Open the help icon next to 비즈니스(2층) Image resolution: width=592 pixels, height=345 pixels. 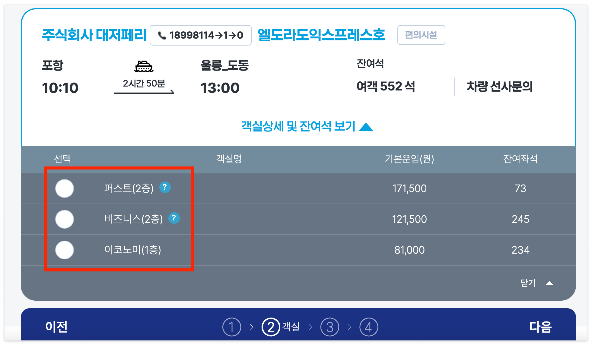coord(174,218)
